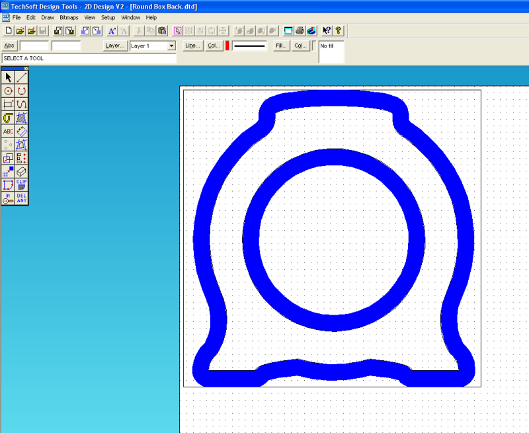The image size is (529, 433).
Task: Create a new blank drawing
Action: coord(9,30)
